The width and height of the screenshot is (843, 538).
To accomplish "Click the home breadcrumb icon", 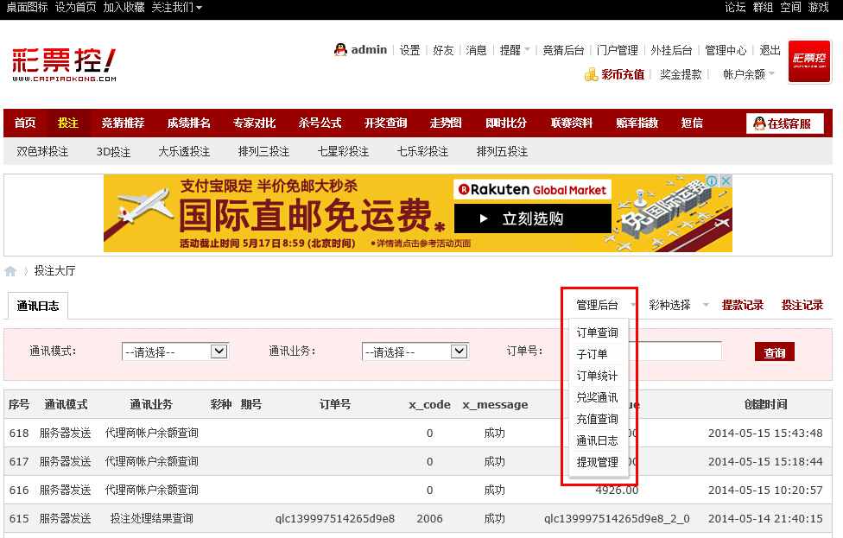I will click(10, 271).
